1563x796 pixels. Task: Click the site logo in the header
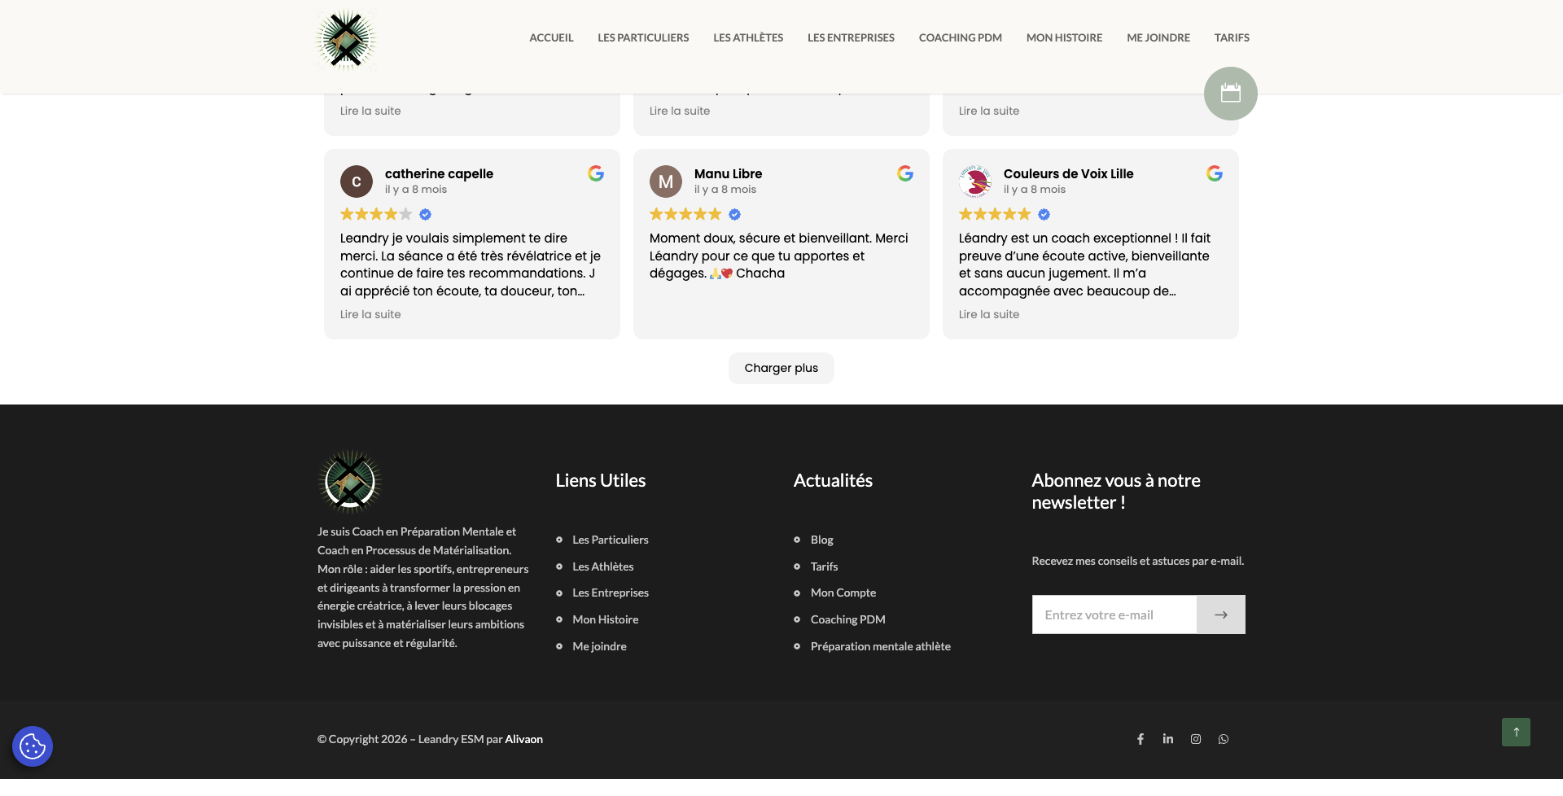tap(346, 39)
